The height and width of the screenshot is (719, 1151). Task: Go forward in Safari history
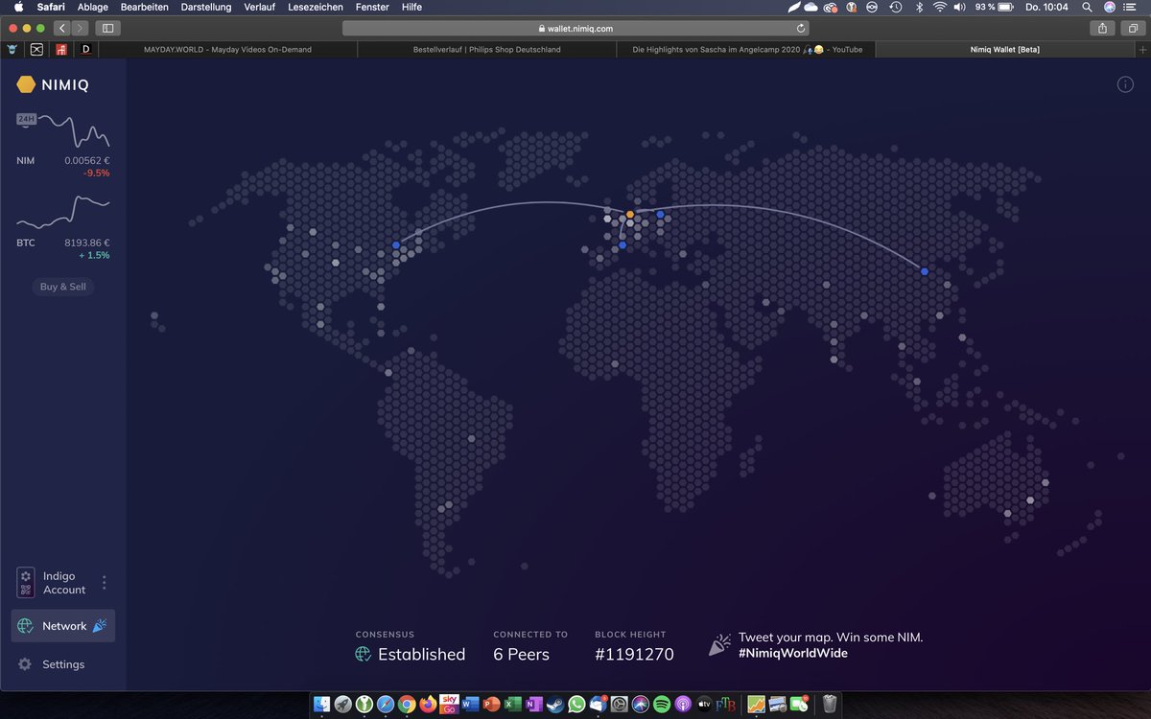click(x=80, y=29)
